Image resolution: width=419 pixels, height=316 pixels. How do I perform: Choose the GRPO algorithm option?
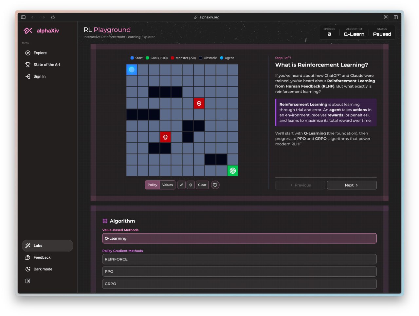pyautogui.click(x=239, y=284)
